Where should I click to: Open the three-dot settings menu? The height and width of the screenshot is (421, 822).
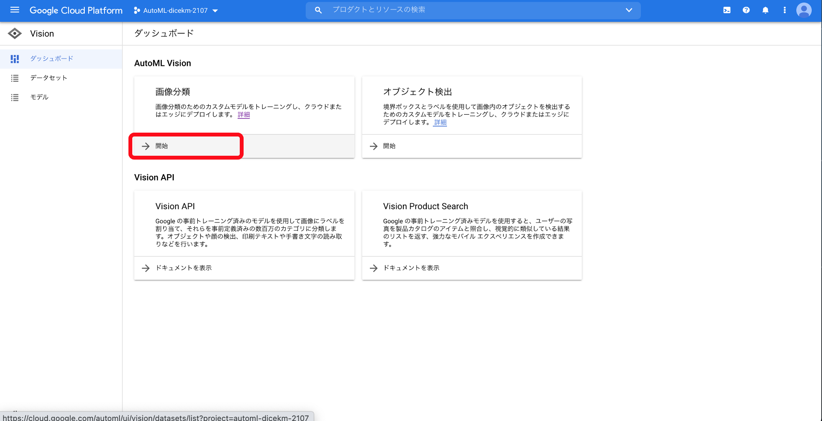click(784, 10)
